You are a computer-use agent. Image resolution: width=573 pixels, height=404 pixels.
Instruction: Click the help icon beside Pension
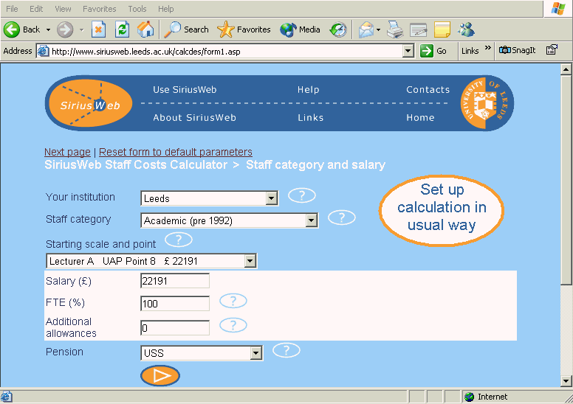pyautogui.click(x=286, y=350)
